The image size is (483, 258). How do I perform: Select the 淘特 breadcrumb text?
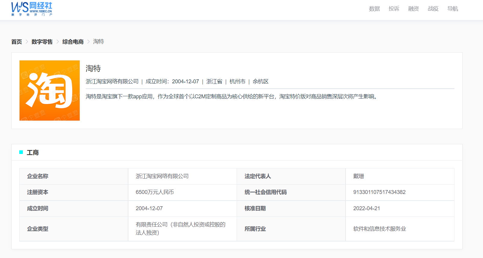pos(98,41)
